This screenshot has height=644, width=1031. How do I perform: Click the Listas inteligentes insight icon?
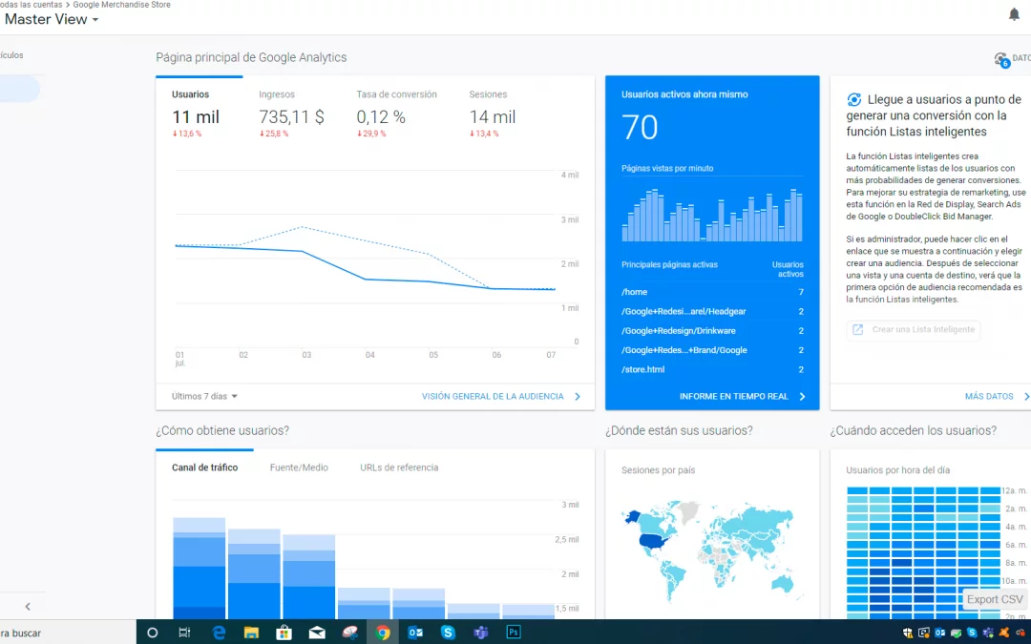[854, 100]
